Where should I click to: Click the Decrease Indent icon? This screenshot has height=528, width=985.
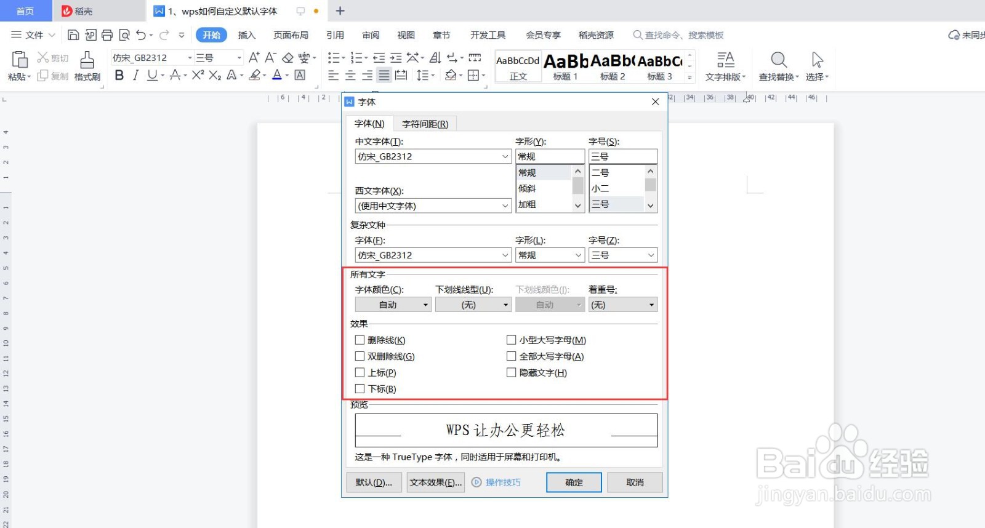pos(379,58)
